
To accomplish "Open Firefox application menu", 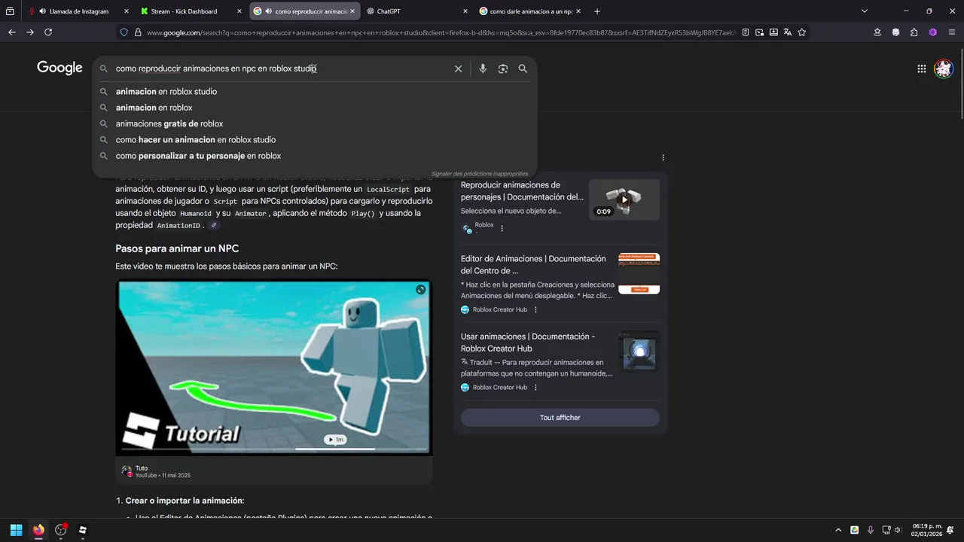I will pyautogui.click(x=951, y=32).
